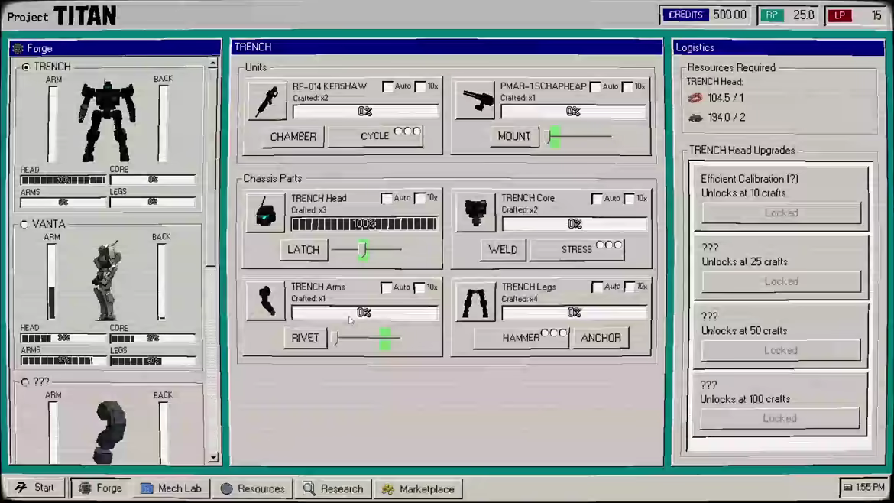Click the RIVET button
The height and width of the screenshot is (503, 894).
click(305, 338)
